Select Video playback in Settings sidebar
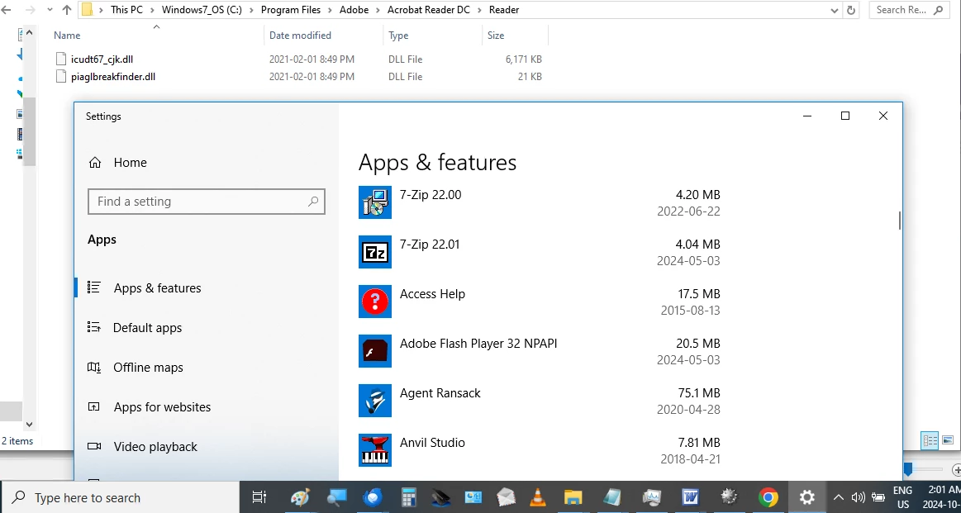 click(x=207, y=446)
